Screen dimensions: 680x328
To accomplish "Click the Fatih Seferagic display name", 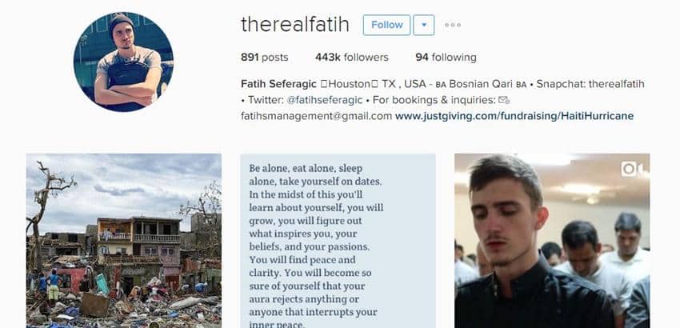I will coord(278,84).
